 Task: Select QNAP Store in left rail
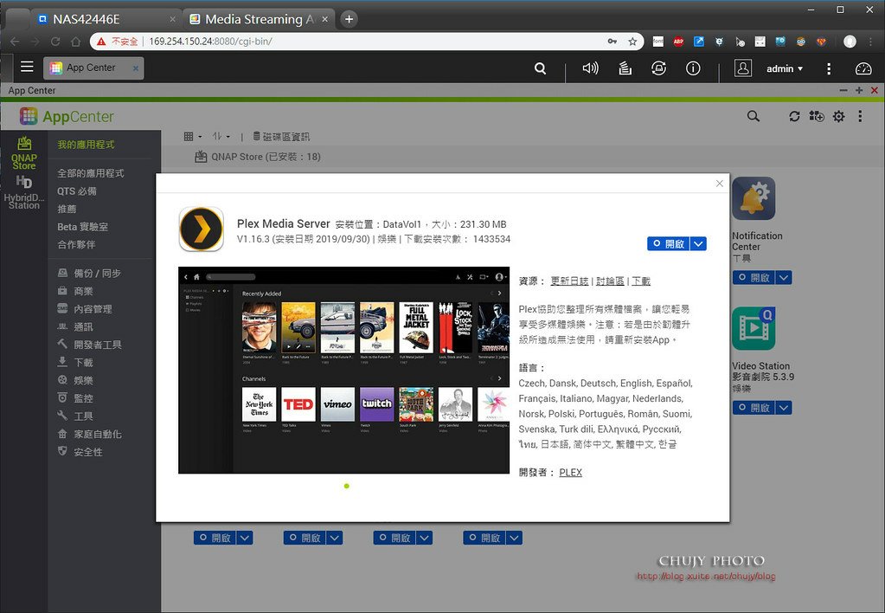click(24, 152)
